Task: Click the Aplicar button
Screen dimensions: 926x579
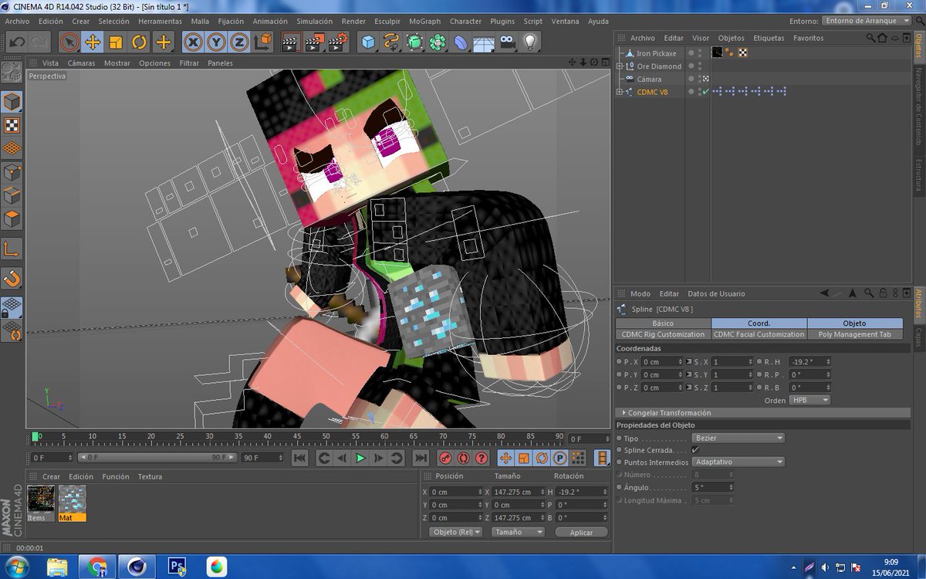Action: click(x=581, y=532)
